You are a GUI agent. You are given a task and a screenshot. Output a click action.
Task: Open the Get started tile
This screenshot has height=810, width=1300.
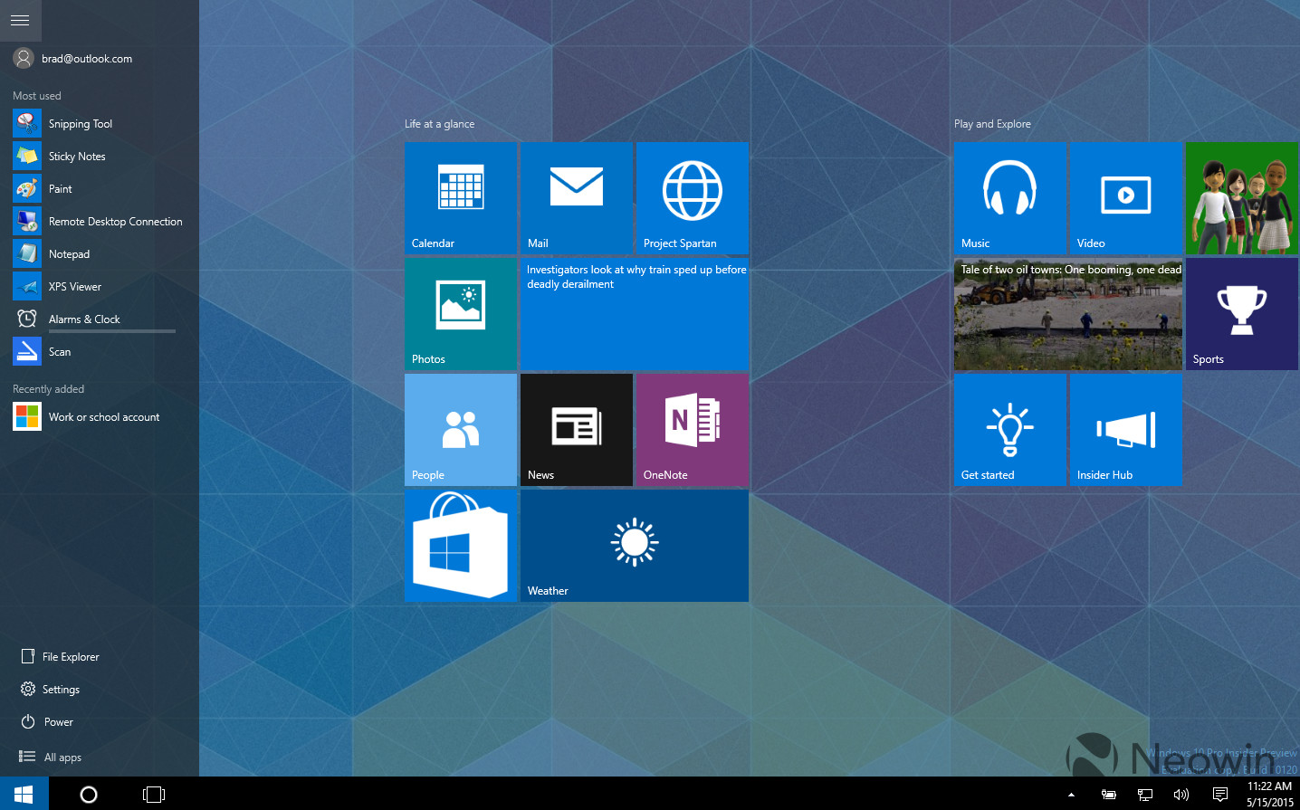coord(1010,430)
